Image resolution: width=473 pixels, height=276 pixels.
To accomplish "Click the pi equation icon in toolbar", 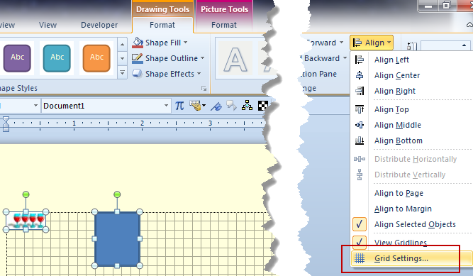I will coord(179,106).
